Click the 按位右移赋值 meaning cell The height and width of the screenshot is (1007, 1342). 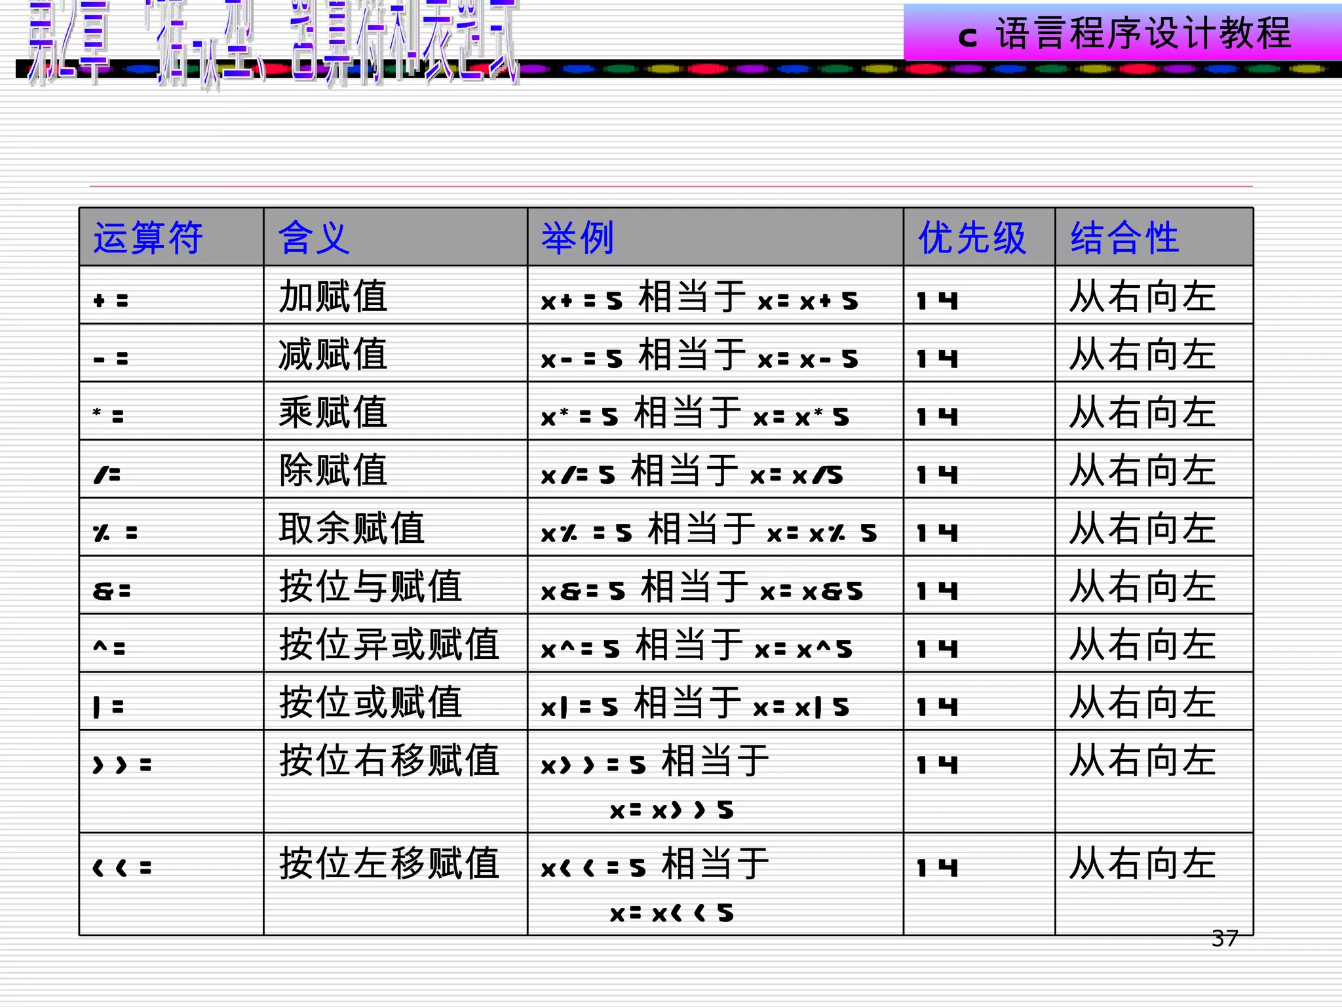[x=396, y=781]
